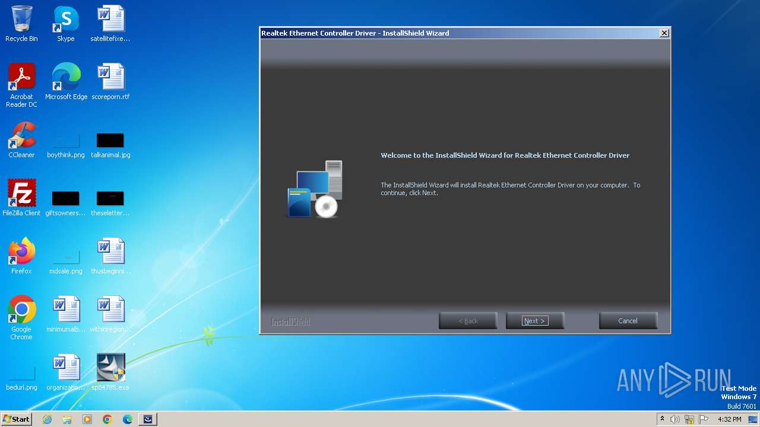
Task: Select the talkanimal.jpg file icon
Action: click(110, 145)
